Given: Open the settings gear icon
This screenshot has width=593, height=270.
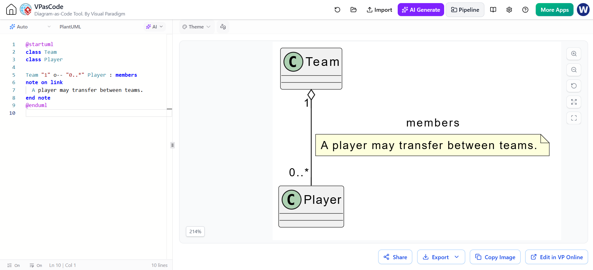Looking at the screenshot, I should [509, 10].
